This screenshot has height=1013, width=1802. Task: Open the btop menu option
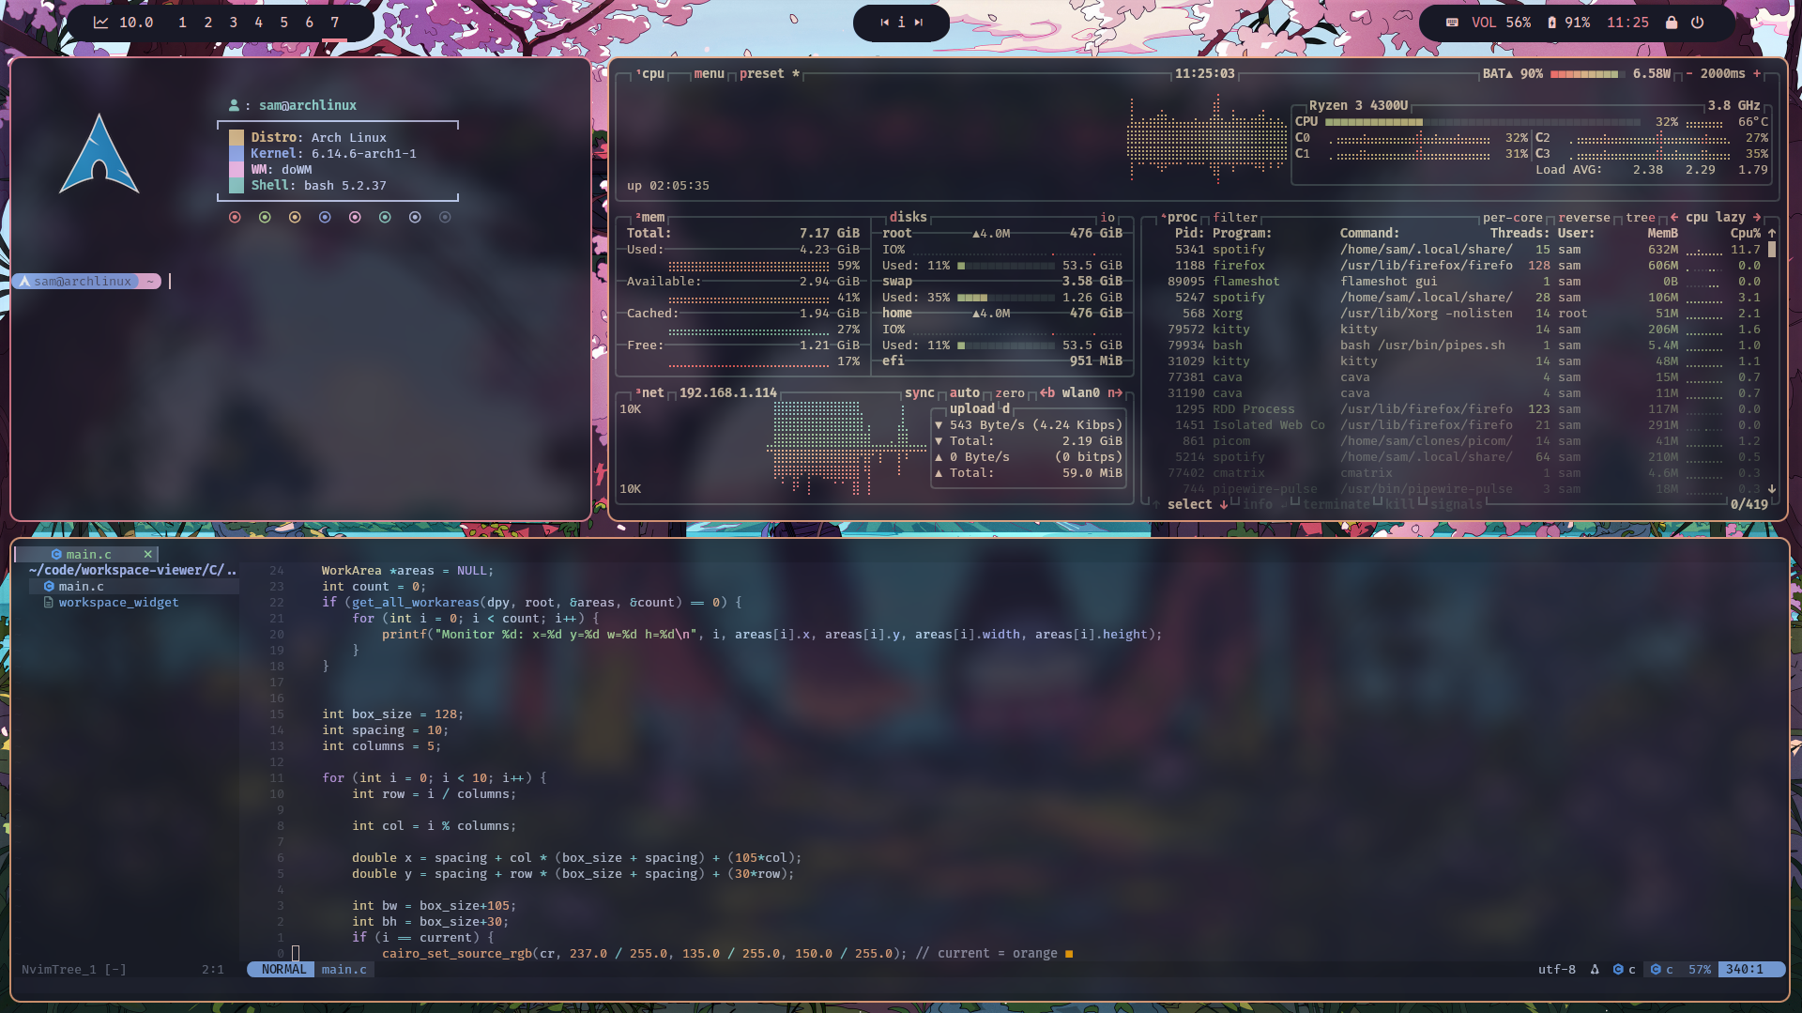click(x=709, y=73)
